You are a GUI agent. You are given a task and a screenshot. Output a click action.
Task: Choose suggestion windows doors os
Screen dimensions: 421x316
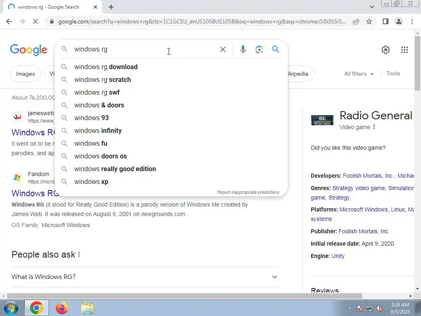pyautogui.click(x=171, y=156)
